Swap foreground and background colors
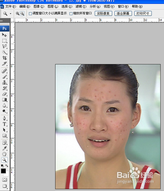 pos(7,166)
